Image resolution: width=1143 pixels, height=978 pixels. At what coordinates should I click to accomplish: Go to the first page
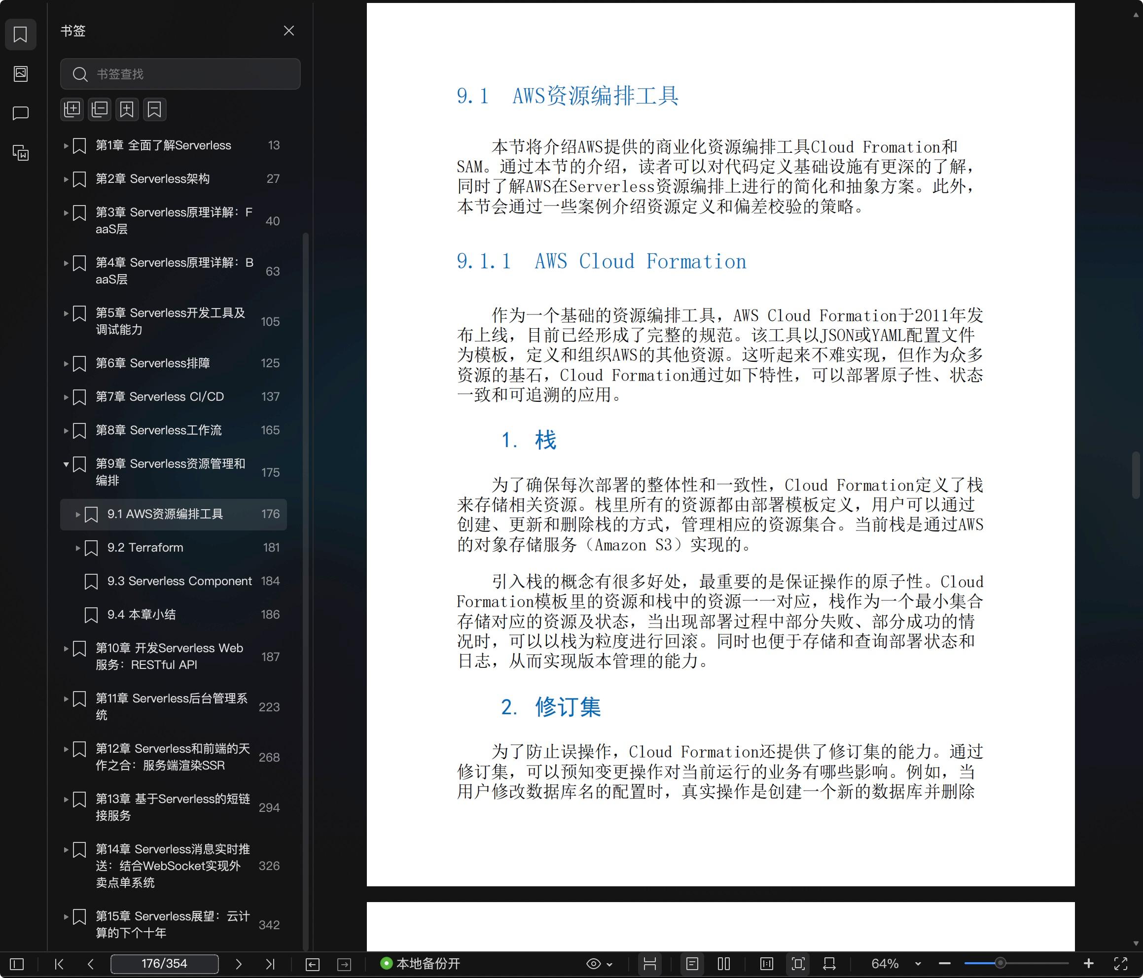pos(59,964)
